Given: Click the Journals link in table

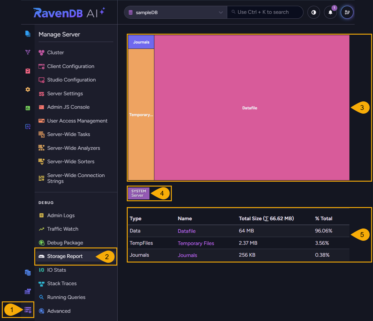Looking at the screenshot, I should (187, 255).
